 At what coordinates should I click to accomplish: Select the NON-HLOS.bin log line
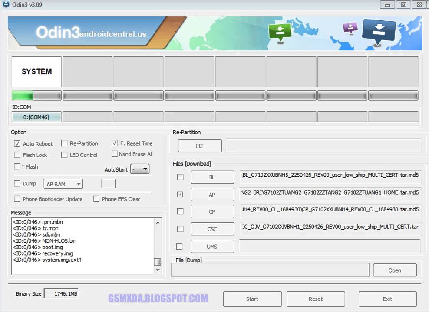click(45, 241)
